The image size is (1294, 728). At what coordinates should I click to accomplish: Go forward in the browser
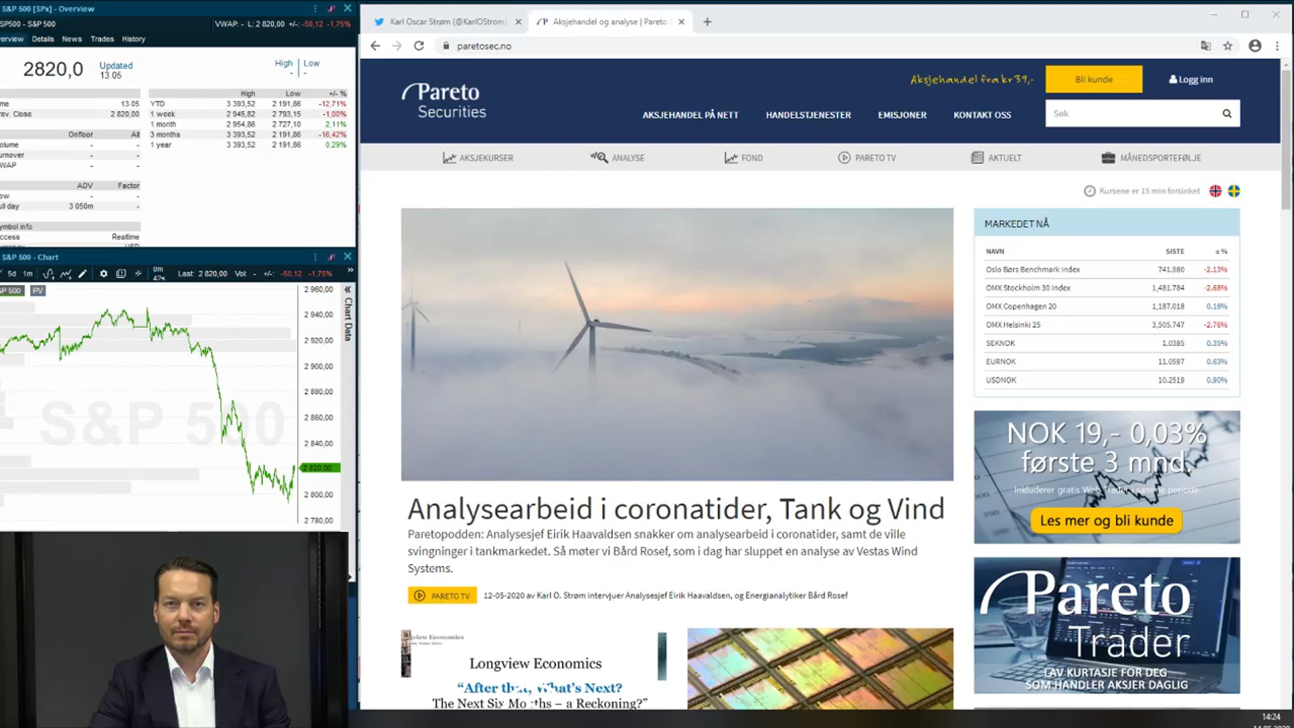pyautogui.click(x=397, y=46)
